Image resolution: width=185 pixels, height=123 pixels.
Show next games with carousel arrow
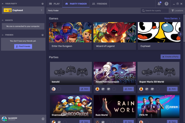(180, 34)
